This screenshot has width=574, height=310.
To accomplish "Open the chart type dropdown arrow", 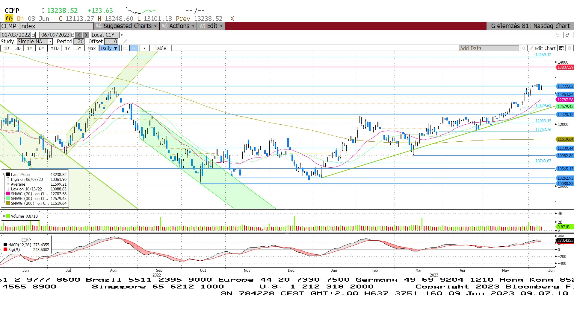I will [x=144, y=48].
